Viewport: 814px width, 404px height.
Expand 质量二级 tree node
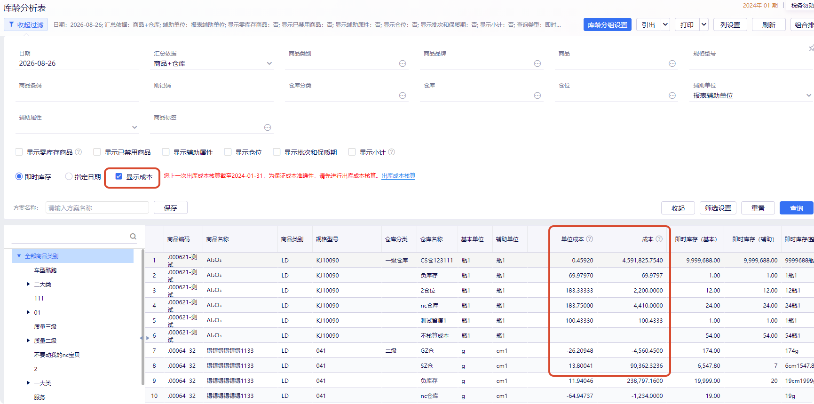28,341
